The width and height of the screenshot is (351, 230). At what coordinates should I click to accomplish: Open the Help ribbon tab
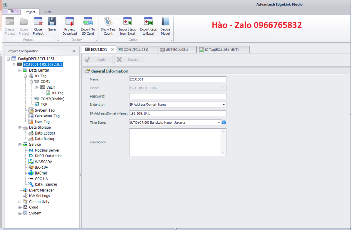(x=48, y=12)
